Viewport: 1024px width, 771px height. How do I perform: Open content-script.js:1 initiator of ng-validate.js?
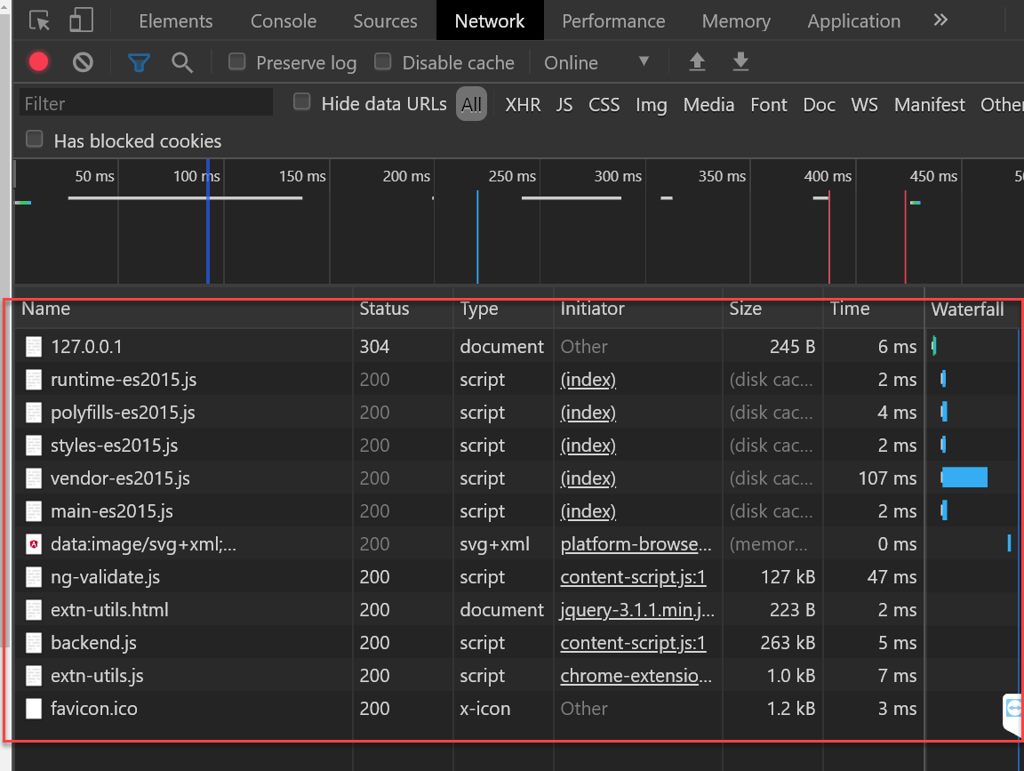coord(633,577)
